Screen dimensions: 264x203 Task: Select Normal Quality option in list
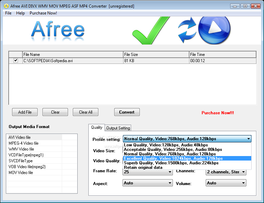187,154
